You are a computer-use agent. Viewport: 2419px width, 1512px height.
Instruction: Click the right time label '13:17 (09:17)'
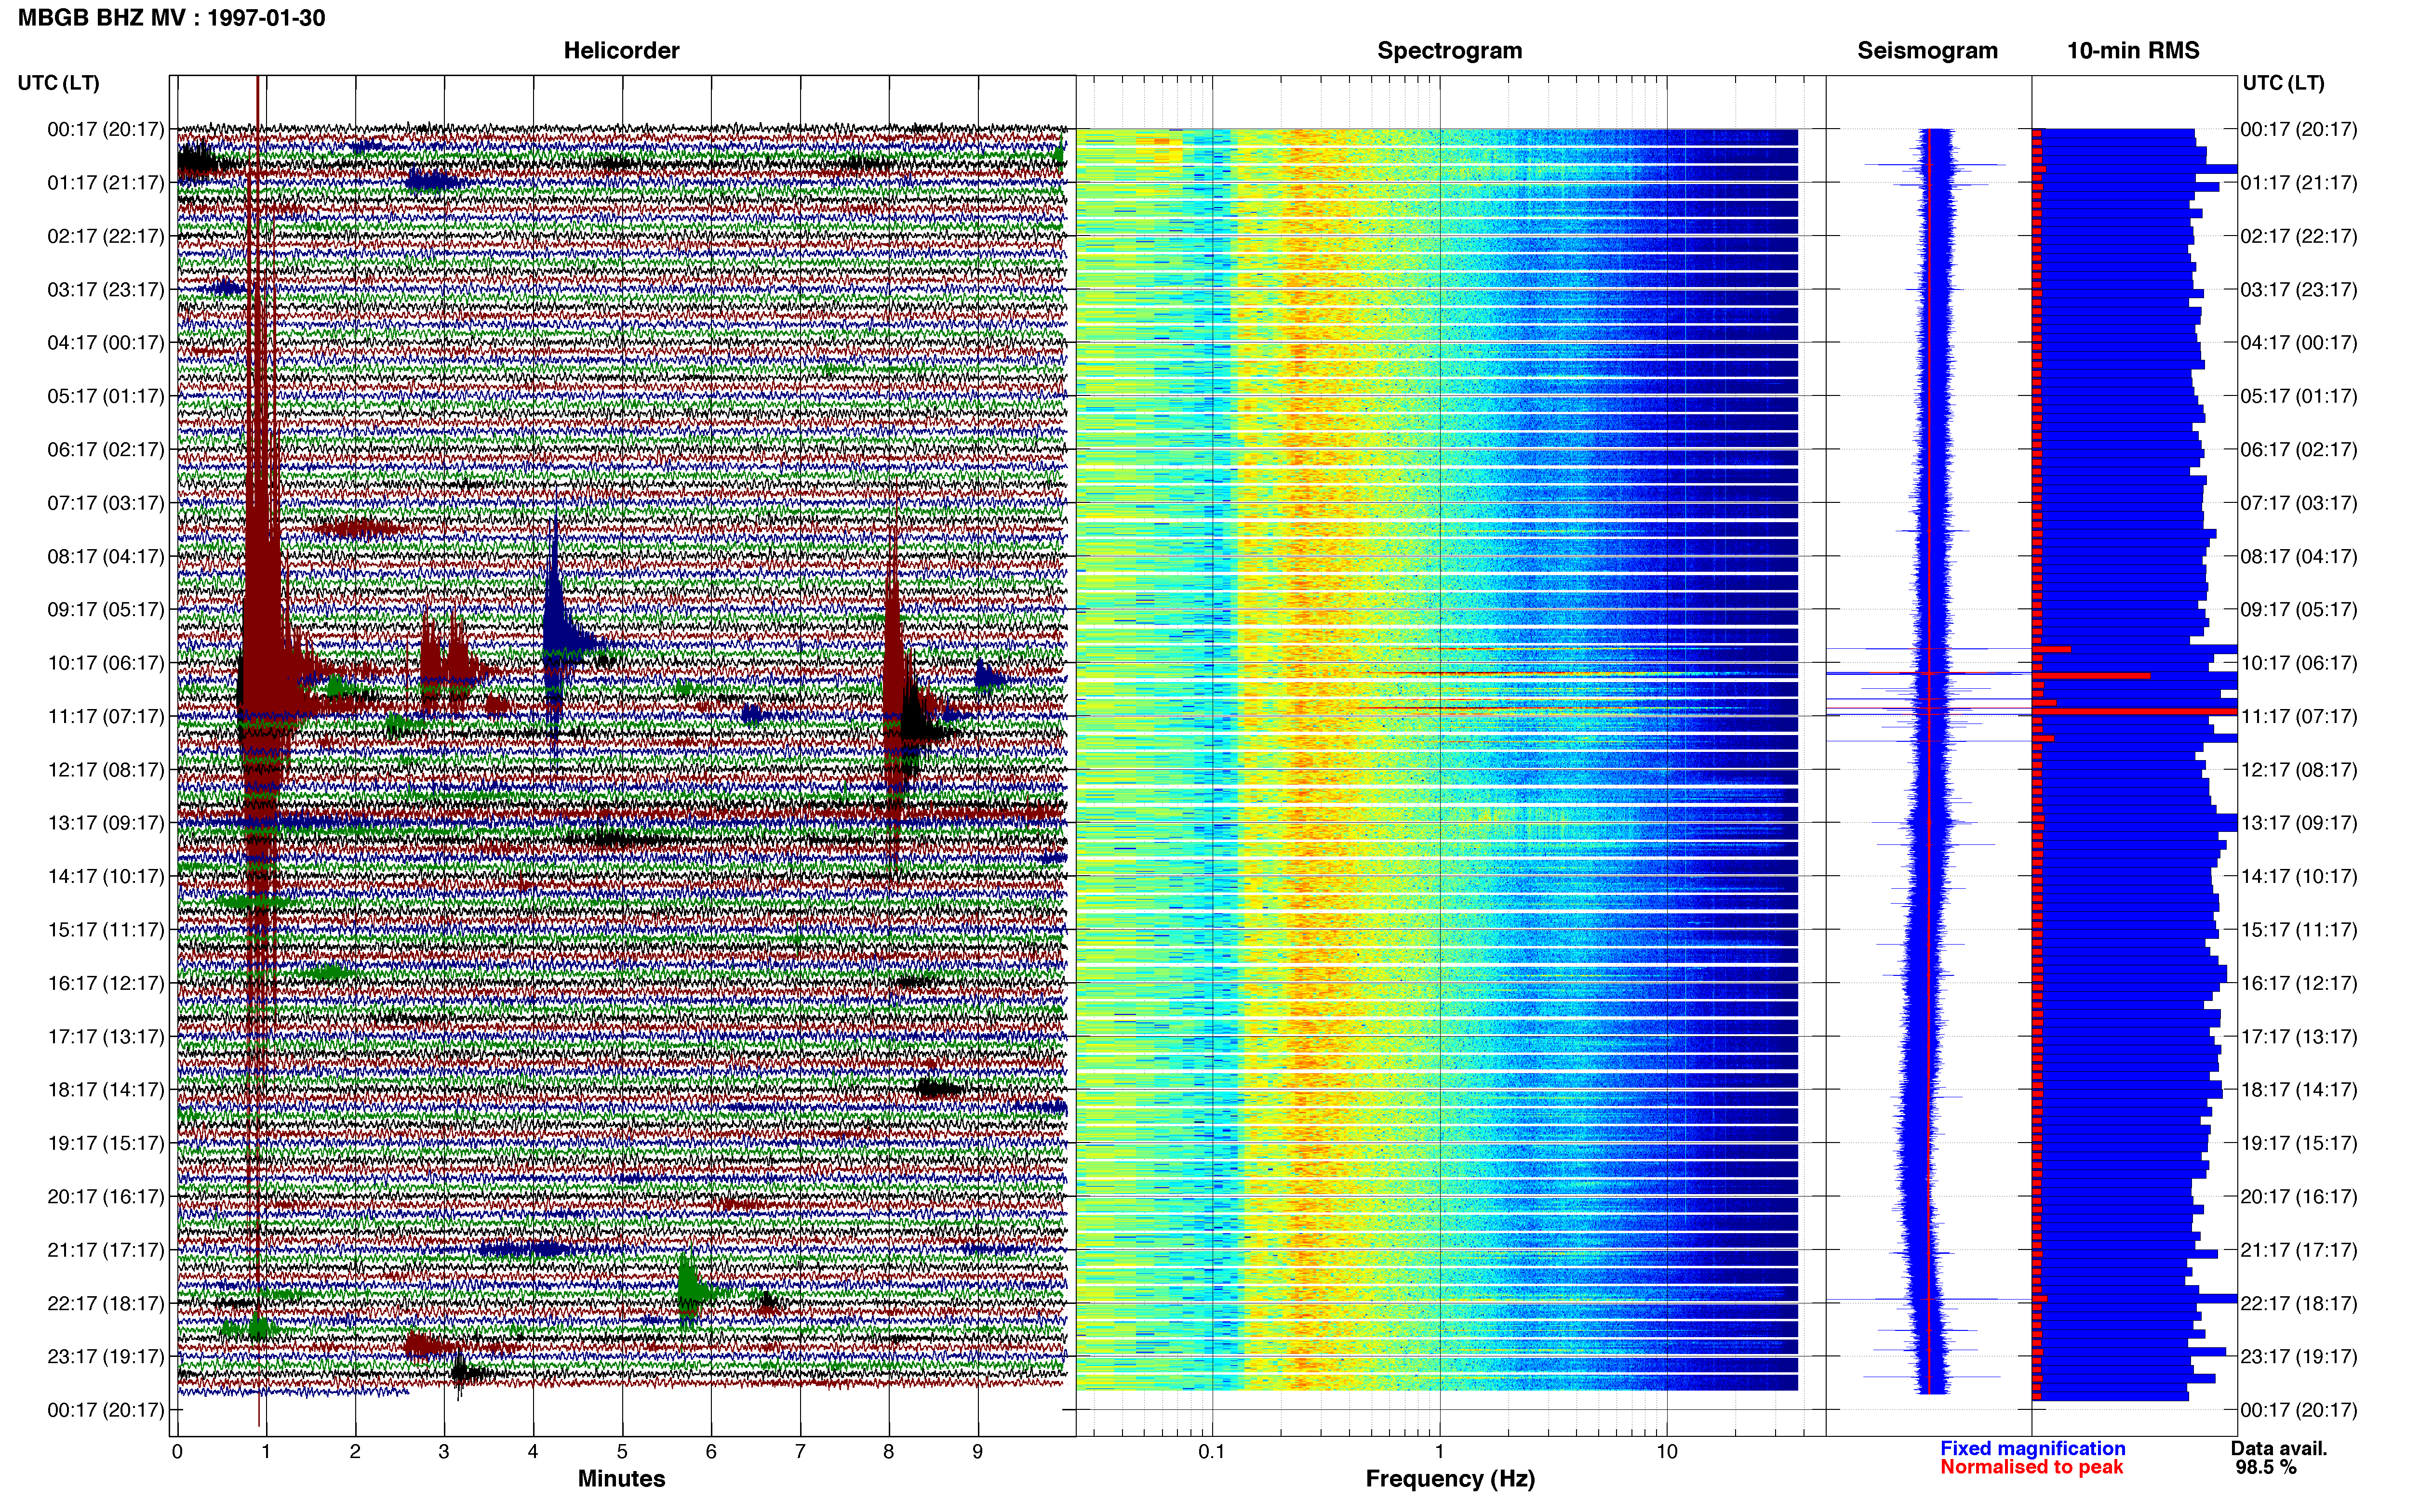click(2299, 823)
